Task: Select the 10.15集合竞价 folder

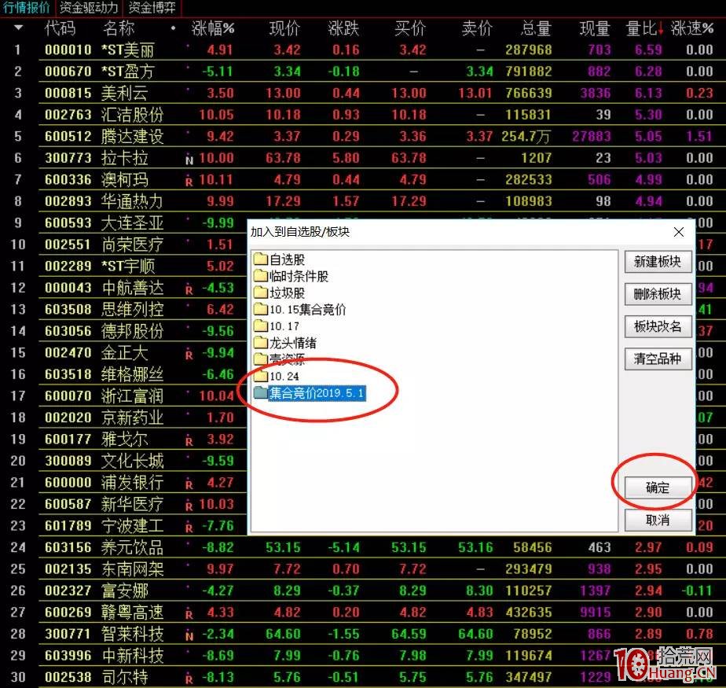Action: coord(300,310)
